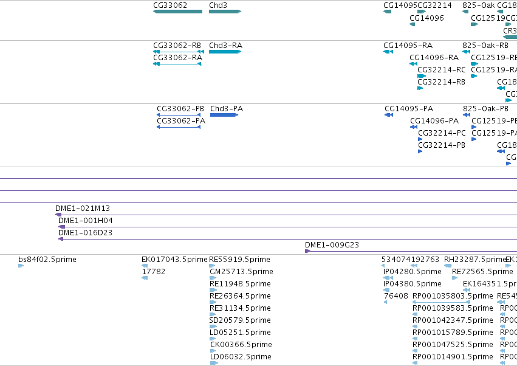Select the 825-Oak gene label
The height and width of the screenshot is (366, 517).
tap(479, 5)
